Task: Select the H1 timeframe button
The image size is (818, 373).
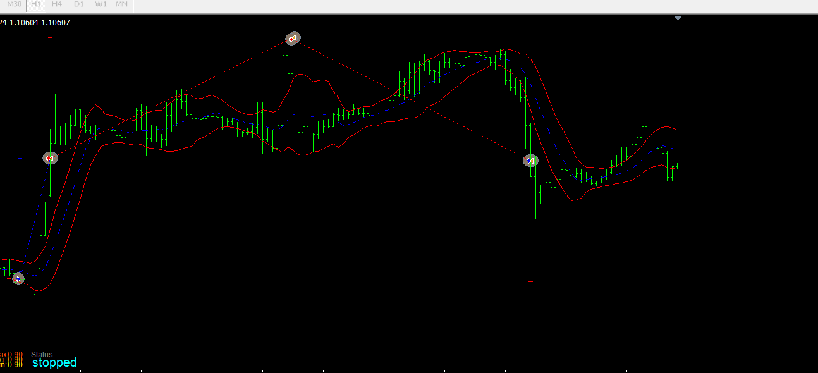Action: point(36,4)
